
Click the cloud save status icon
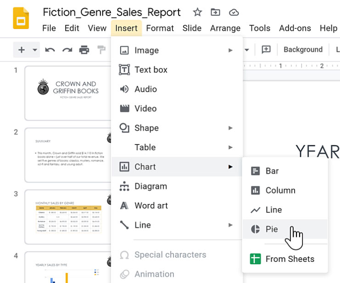click(234, 12)
